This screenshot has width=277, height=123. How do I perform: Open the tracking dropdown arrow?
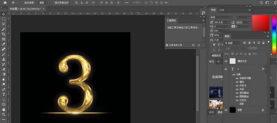tap(249, 27)
